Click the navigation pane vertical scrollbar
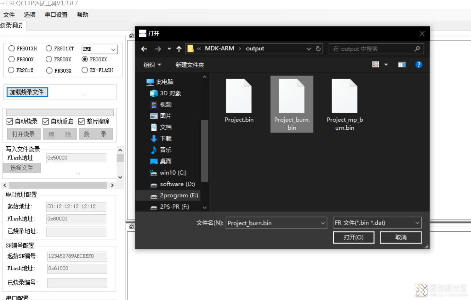471x300 pixels. pyautogui.click(x=205, y=151)
